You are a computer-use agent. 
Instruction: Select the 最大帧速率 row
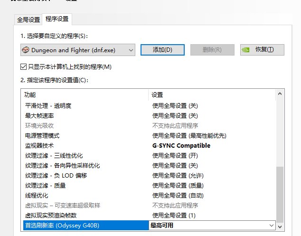(150, 115)
